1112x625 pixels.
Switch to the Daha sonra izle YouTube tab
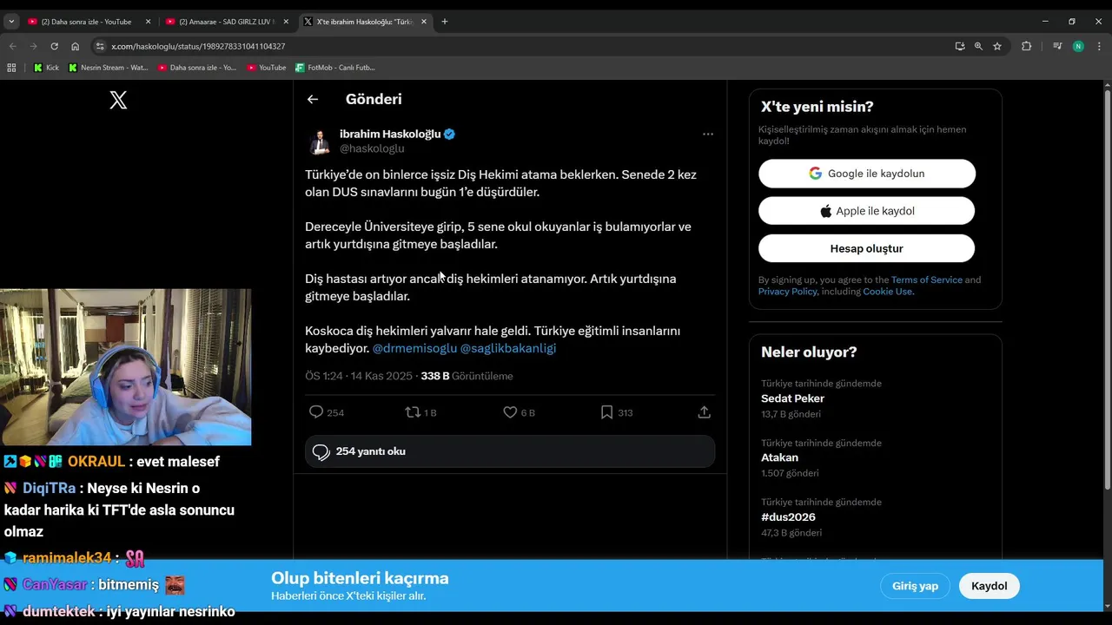89,22
